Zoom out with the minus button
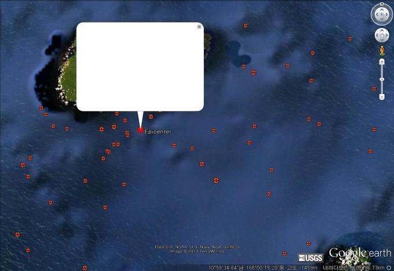The image size is (394, 271). tap(382, 97)
